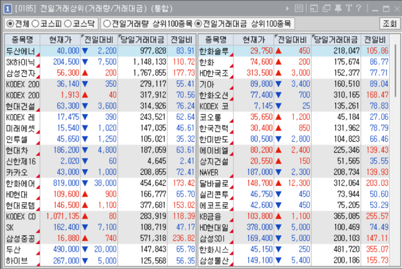Sort by left 종목명 column header
Image resolution: width=402 pixels, height=269 pixels.
click(x=22, y=40)
